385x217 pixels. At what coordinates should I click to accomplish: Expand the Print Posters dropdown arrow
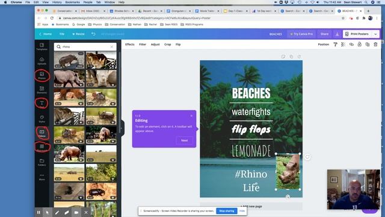point(375,34)
